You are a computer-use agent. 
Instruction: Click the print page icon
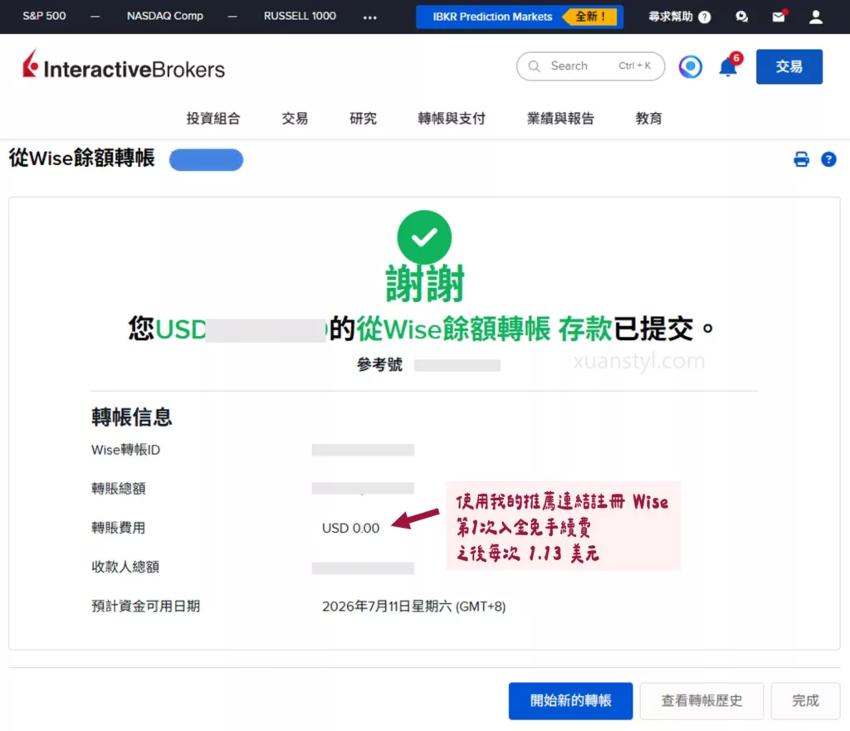[x=801, y=159]
